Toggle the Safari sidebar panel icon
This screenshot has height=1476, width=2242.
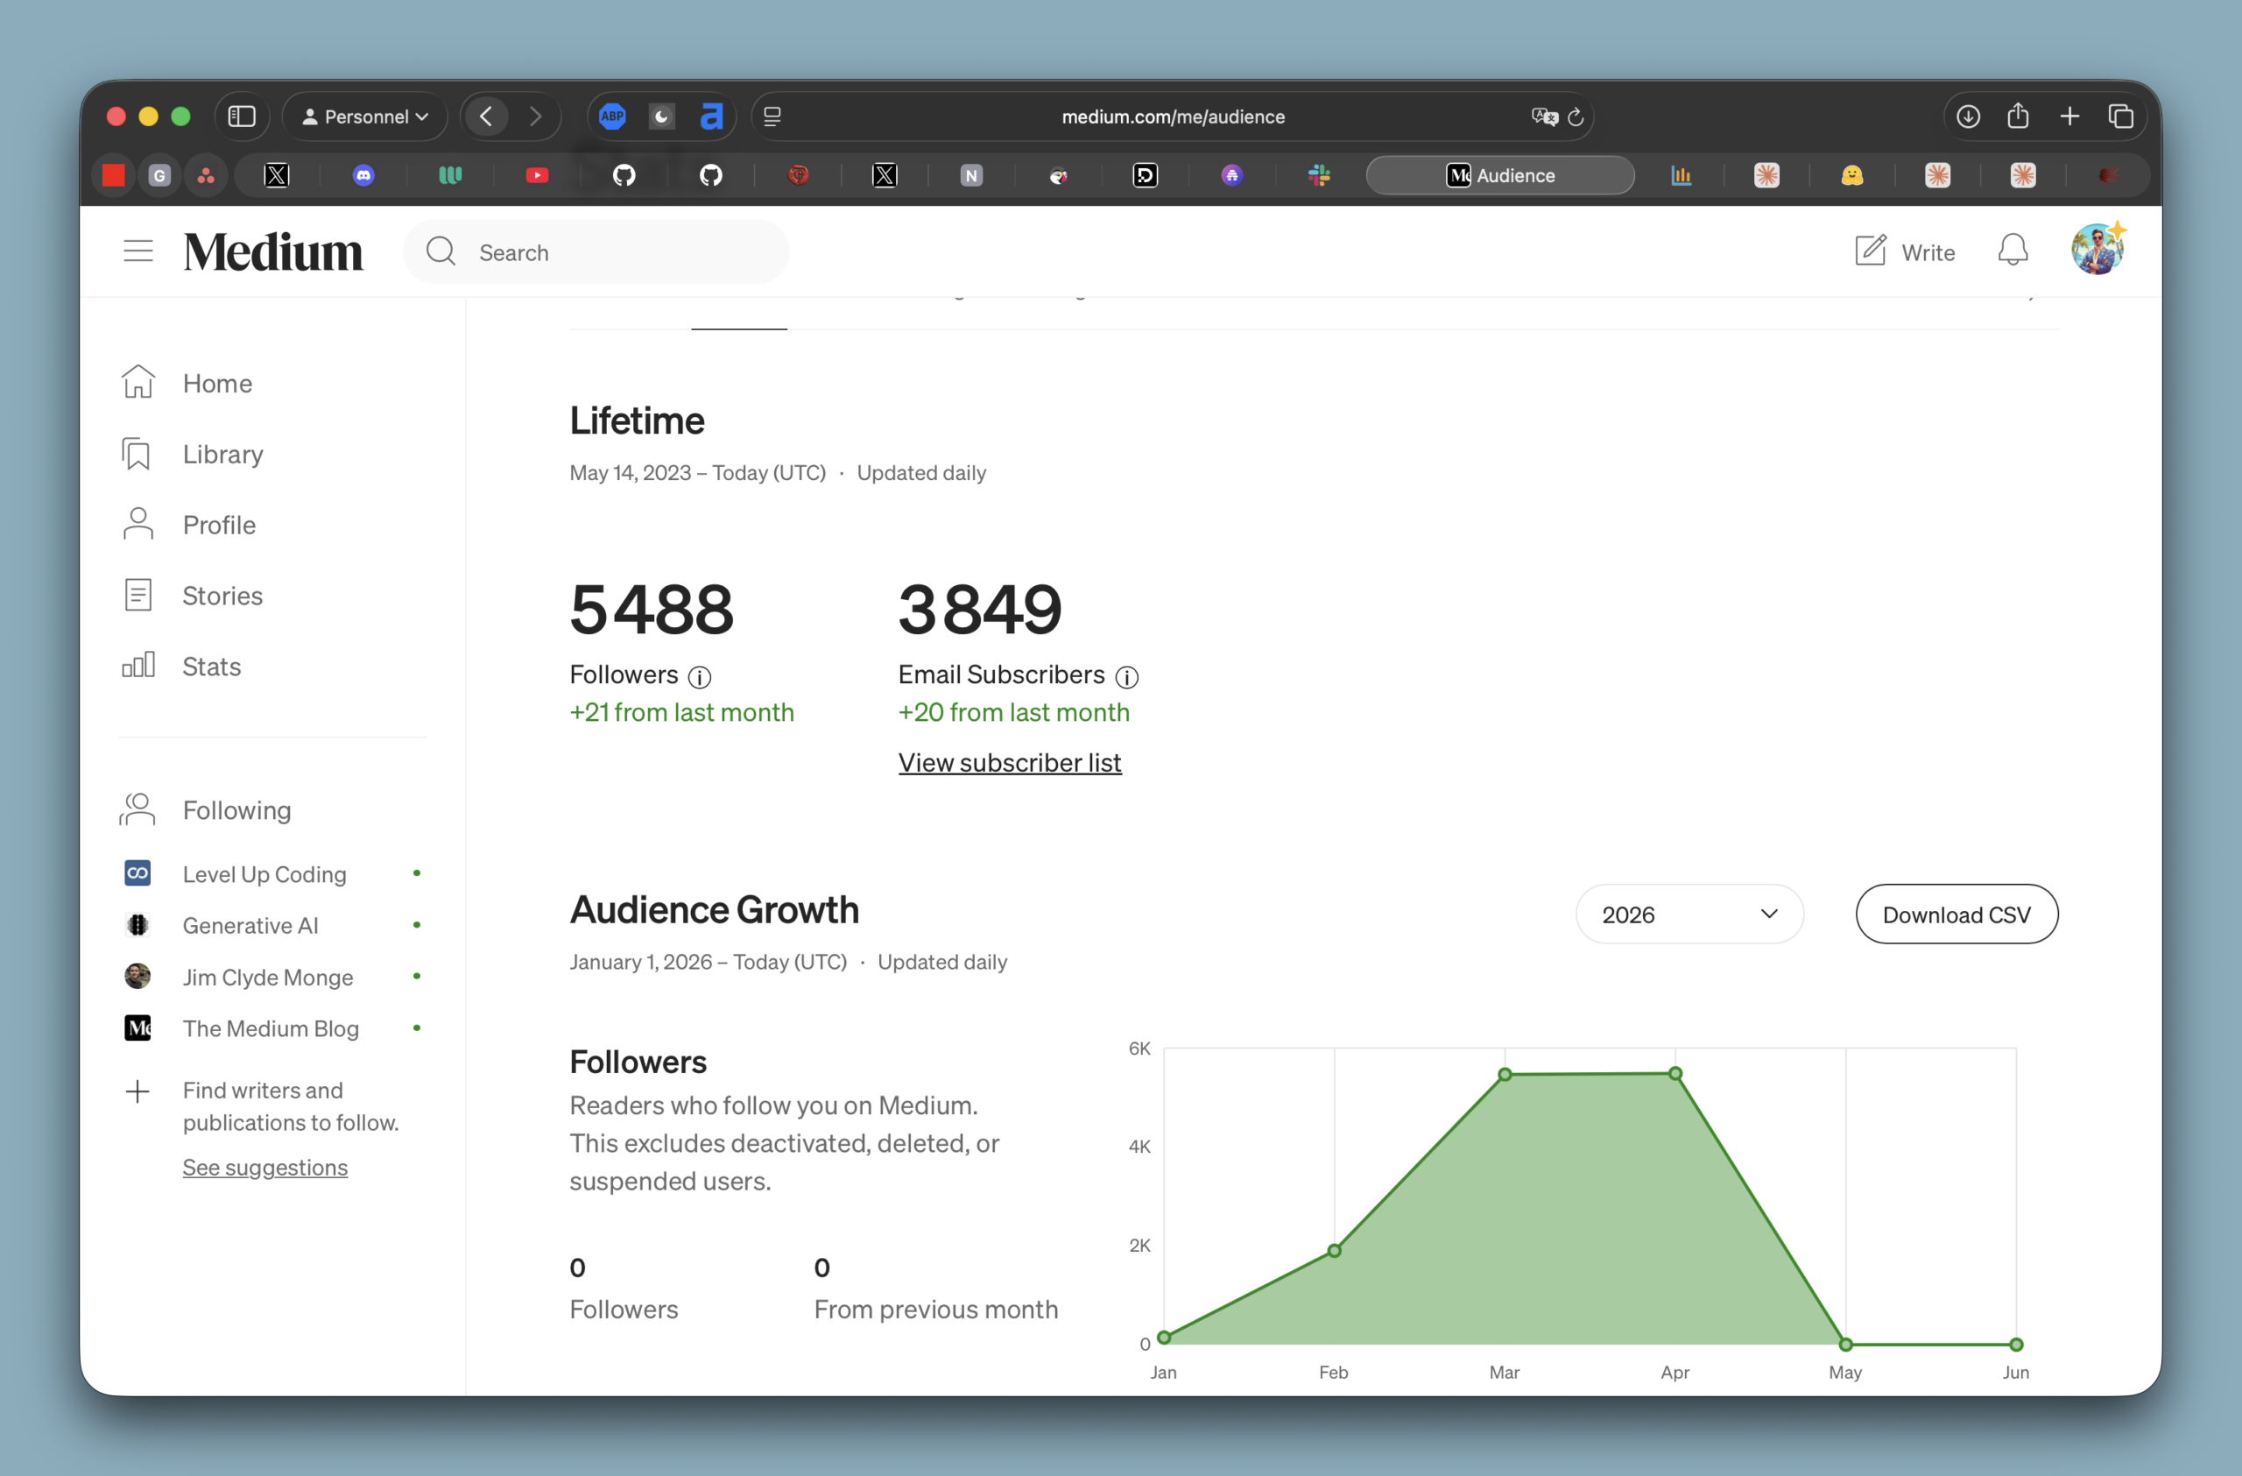242,117
